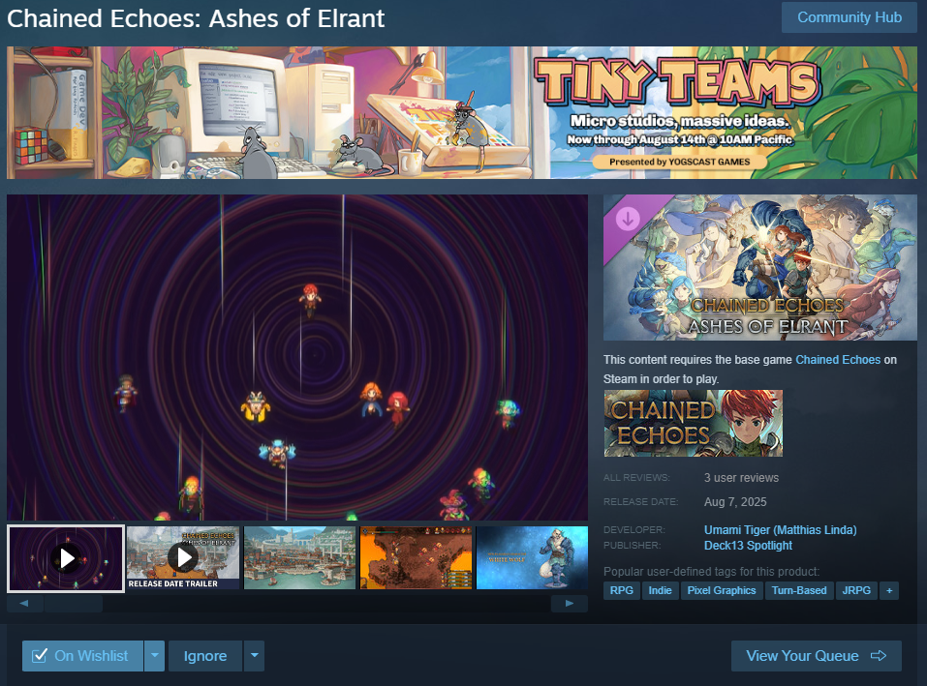Select the Turn-Based tag
Image resolution: width=927 pixels, height=686 pixels.
pyautogui.click(x=799, y=590)
